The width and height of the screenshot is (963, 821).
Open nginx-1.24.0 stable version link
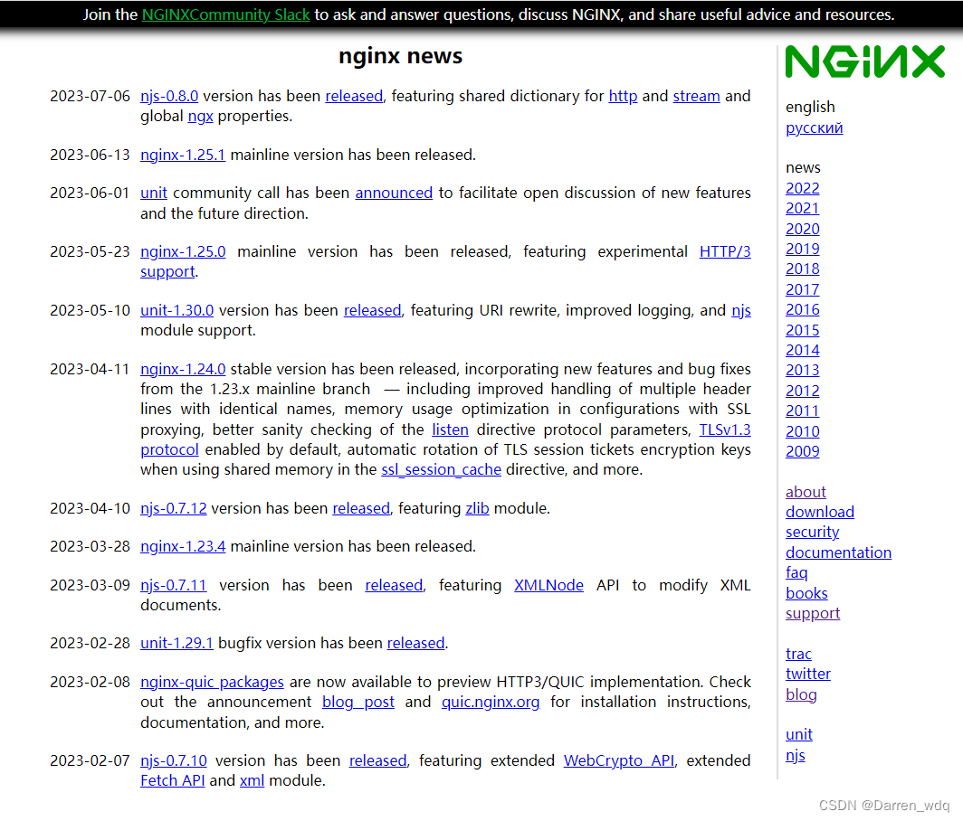click(x=183, y=370)
